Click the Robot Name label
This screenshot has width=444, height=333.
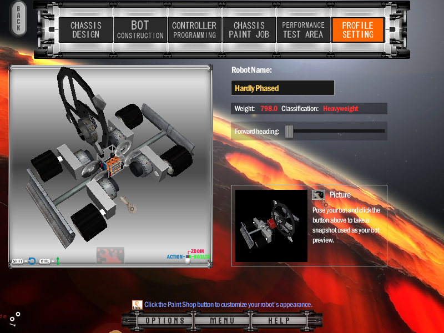(252, 70)
